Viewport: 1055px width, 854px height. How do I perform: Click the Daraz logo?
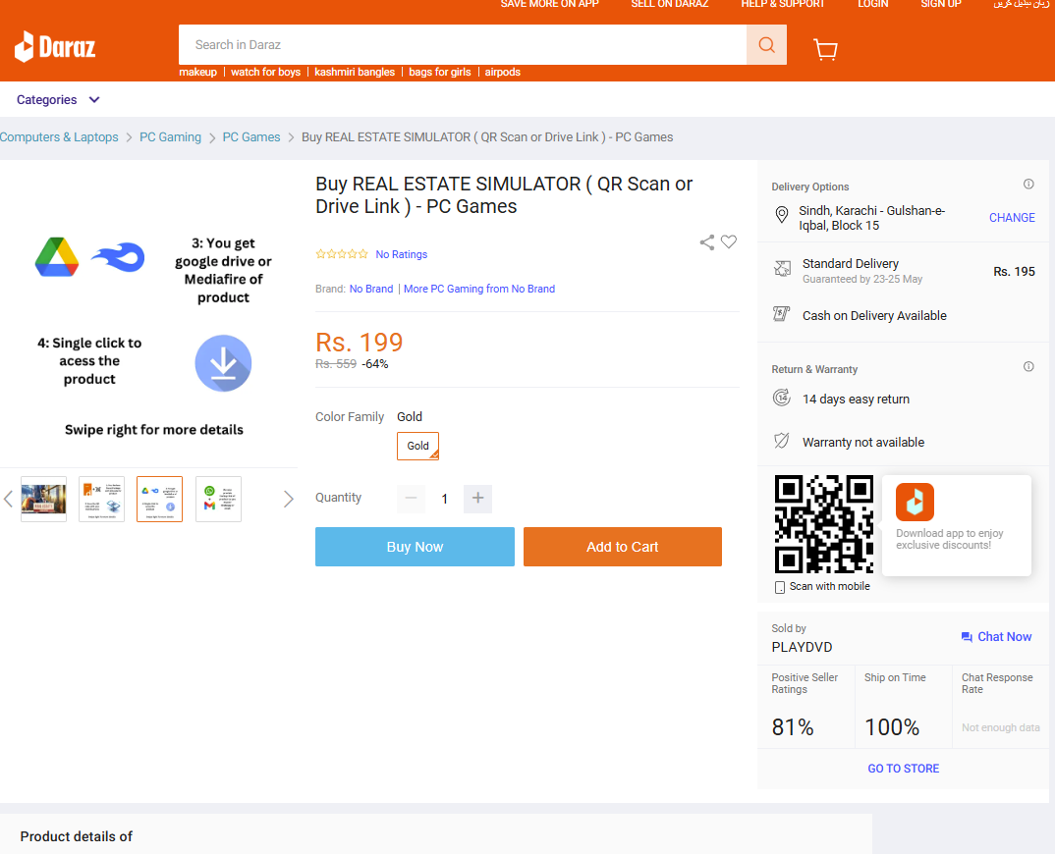click(x=55, y=46)
